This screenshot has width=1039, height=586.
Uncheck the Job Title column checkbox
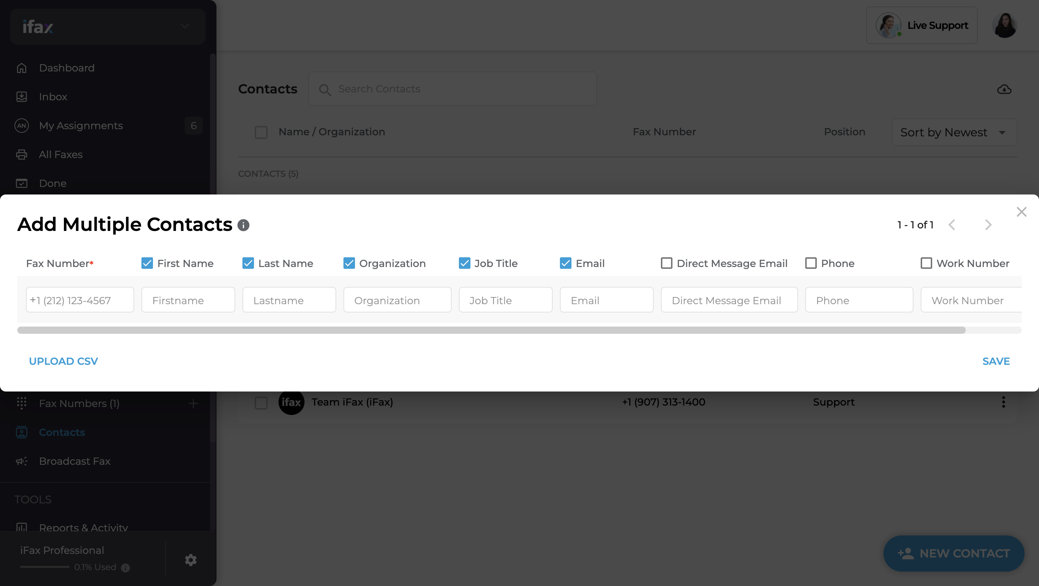point(464,263)
